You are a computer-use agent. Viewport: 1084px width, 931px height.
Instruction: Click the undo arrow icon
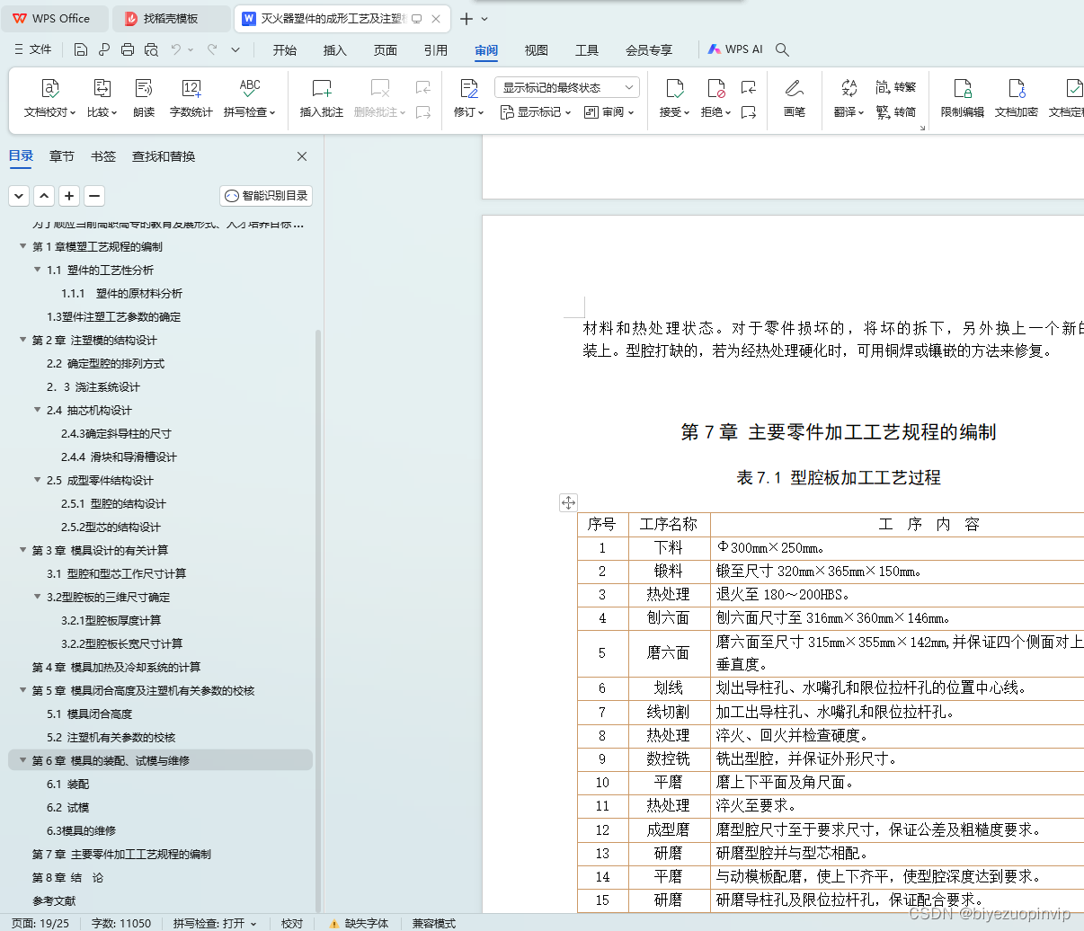(x=176, y=49)
